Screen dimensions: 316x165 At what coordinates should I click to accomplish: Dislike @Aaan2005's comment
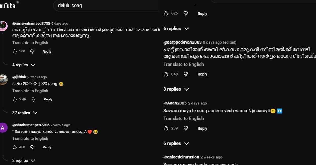[x=186, y=128]
